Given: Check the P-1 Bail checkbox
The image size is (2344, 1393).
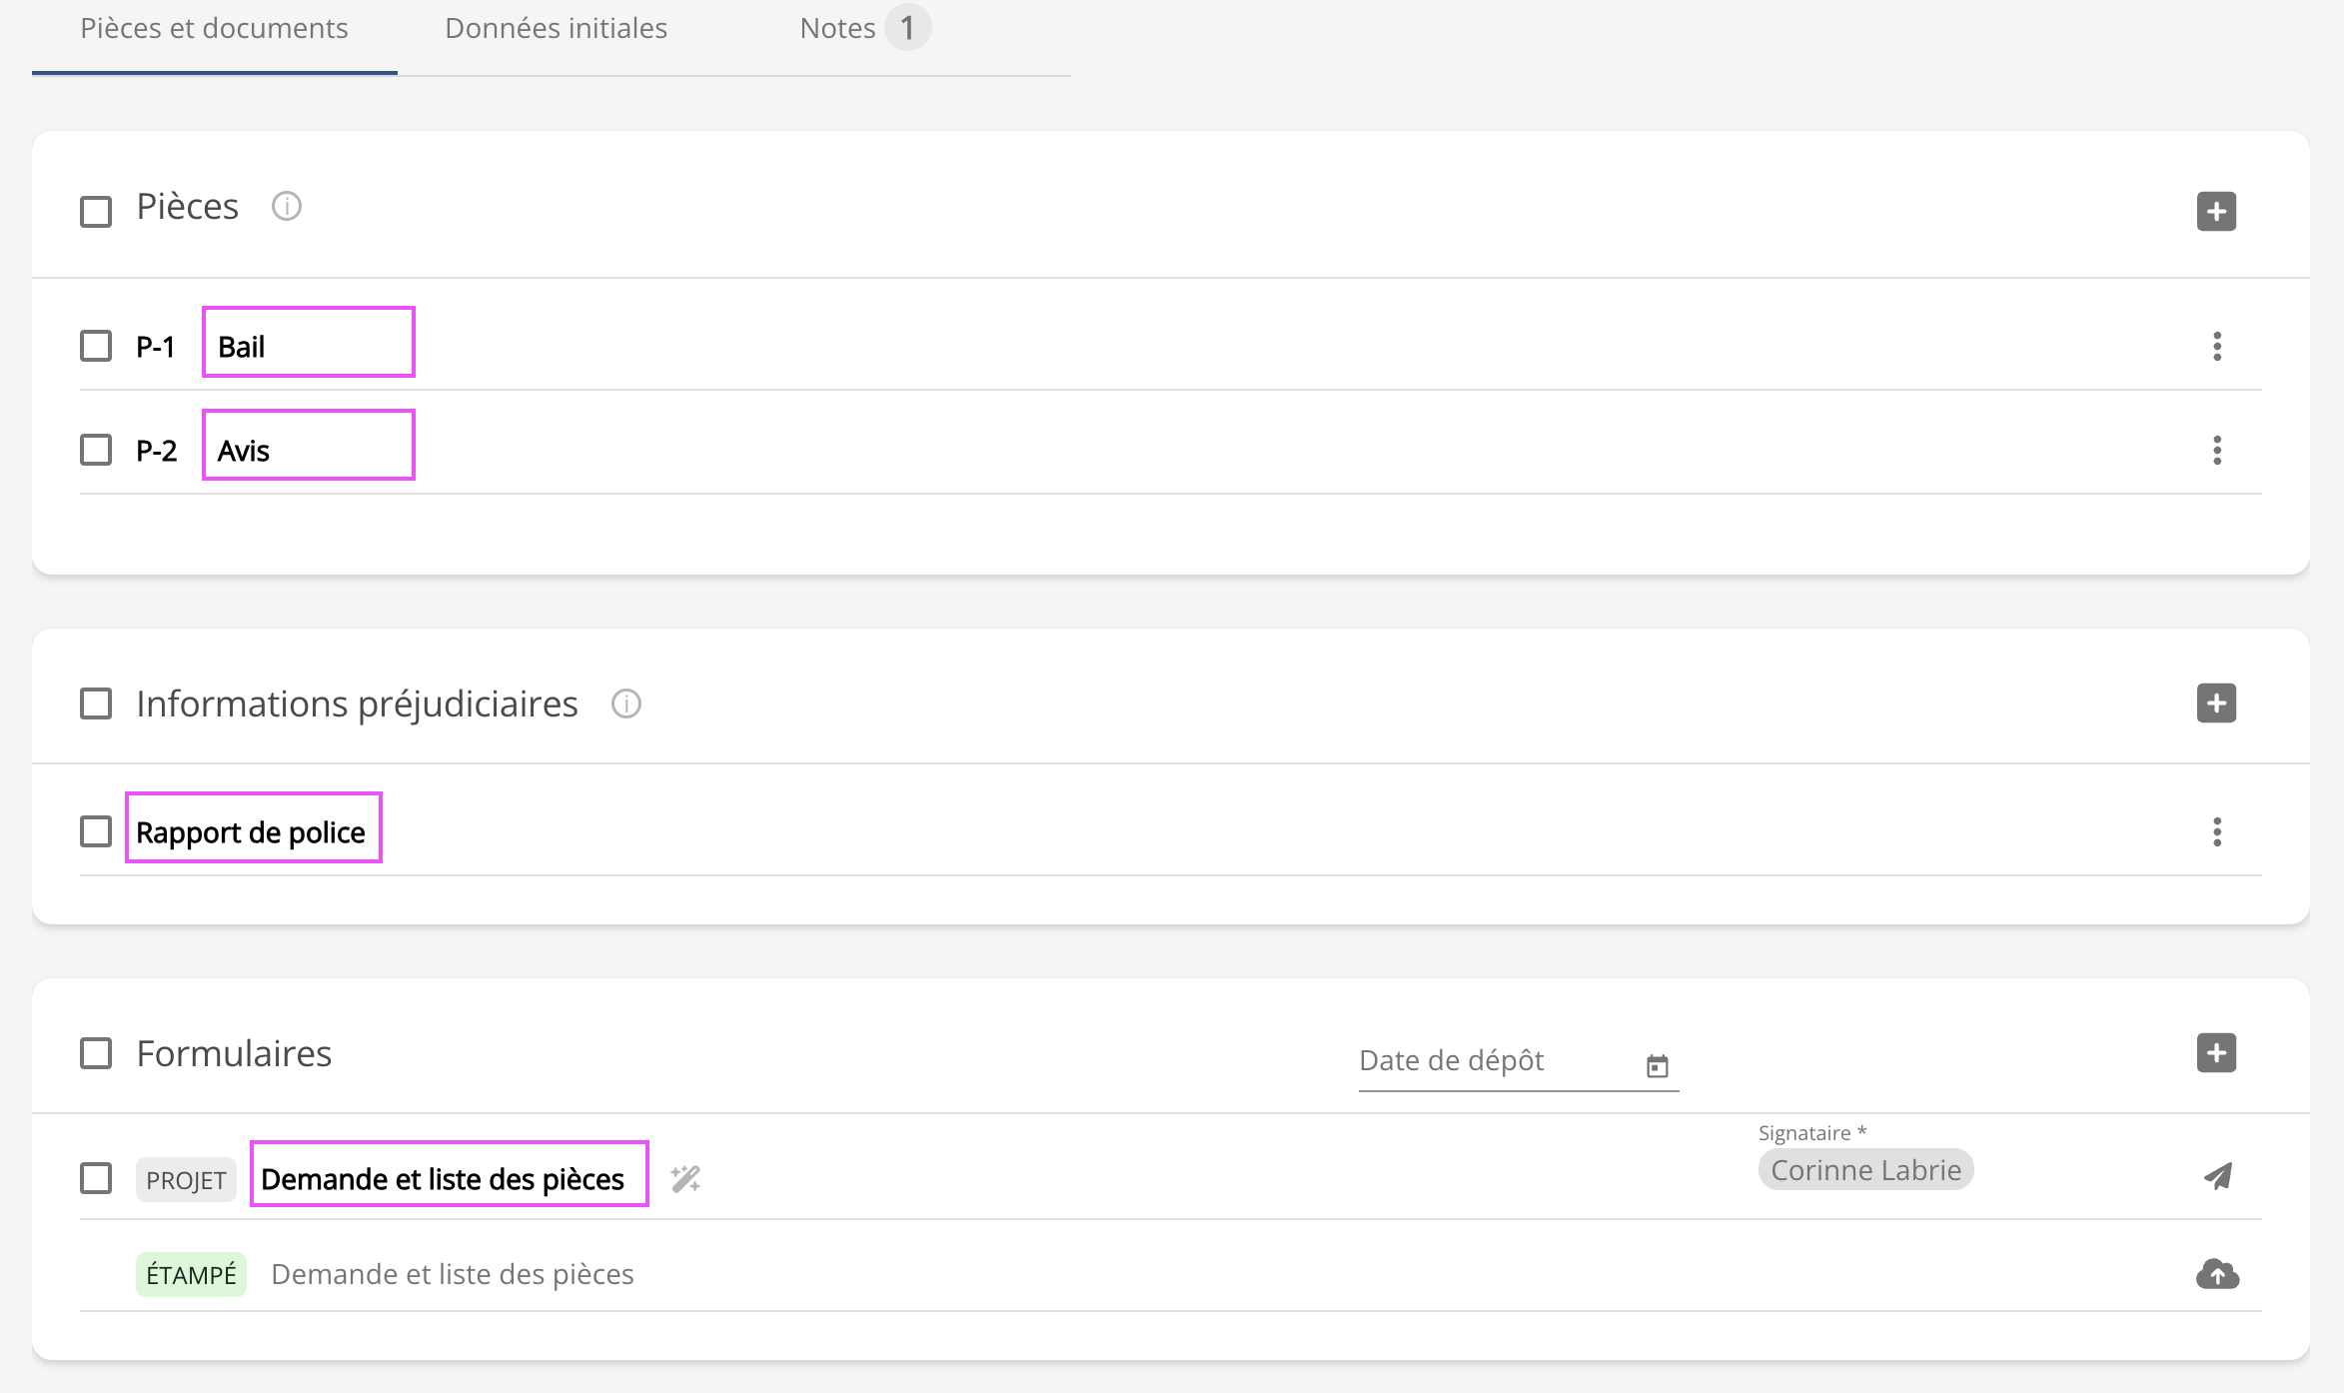Looking at the screenshot, I should [96, 346].
